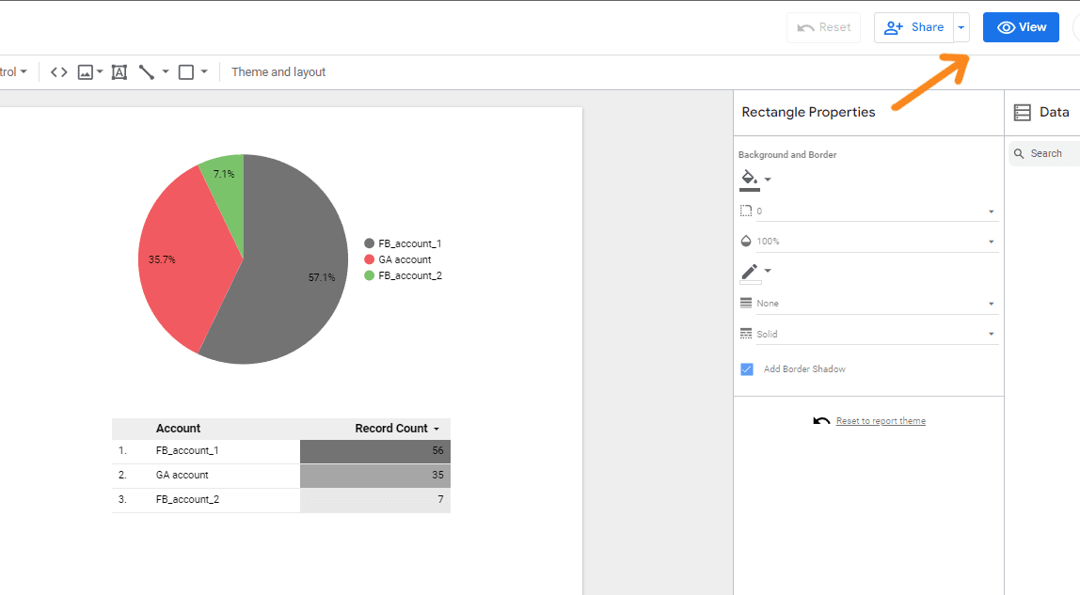Click the FB_account_1 legend entry
The image size is (1080, 595).
[403, 243]
